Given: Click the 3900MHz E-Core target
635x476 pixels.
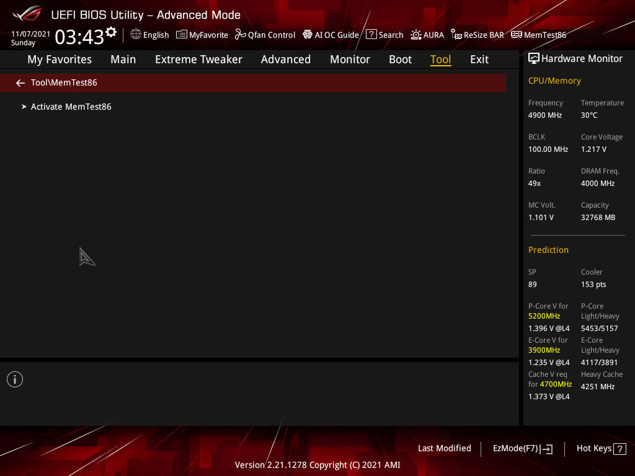Looking at the screenshot, I should tap(544, 350).
